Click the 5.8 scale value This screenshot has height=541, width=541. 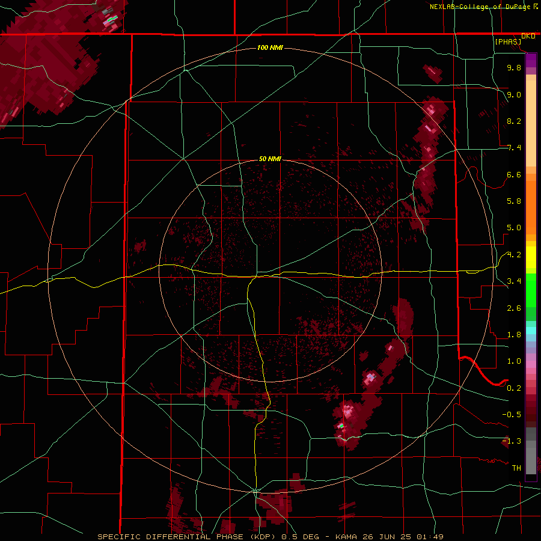coord(514,201)
